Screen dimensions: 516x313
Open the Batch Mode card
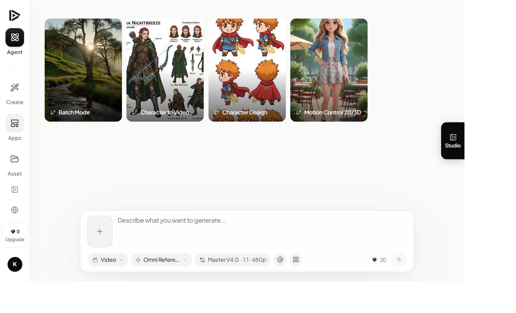point(83,70)
